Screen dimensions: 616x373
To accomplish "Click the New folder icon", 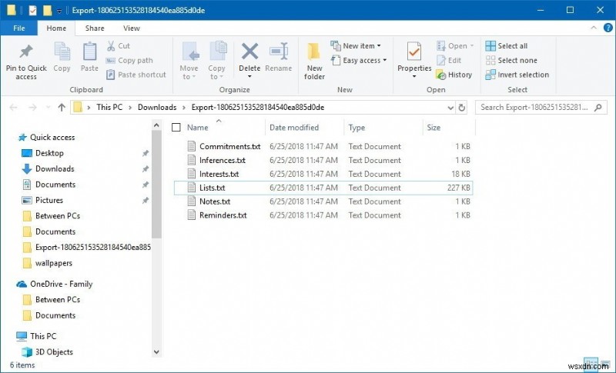I will [314, 52].
